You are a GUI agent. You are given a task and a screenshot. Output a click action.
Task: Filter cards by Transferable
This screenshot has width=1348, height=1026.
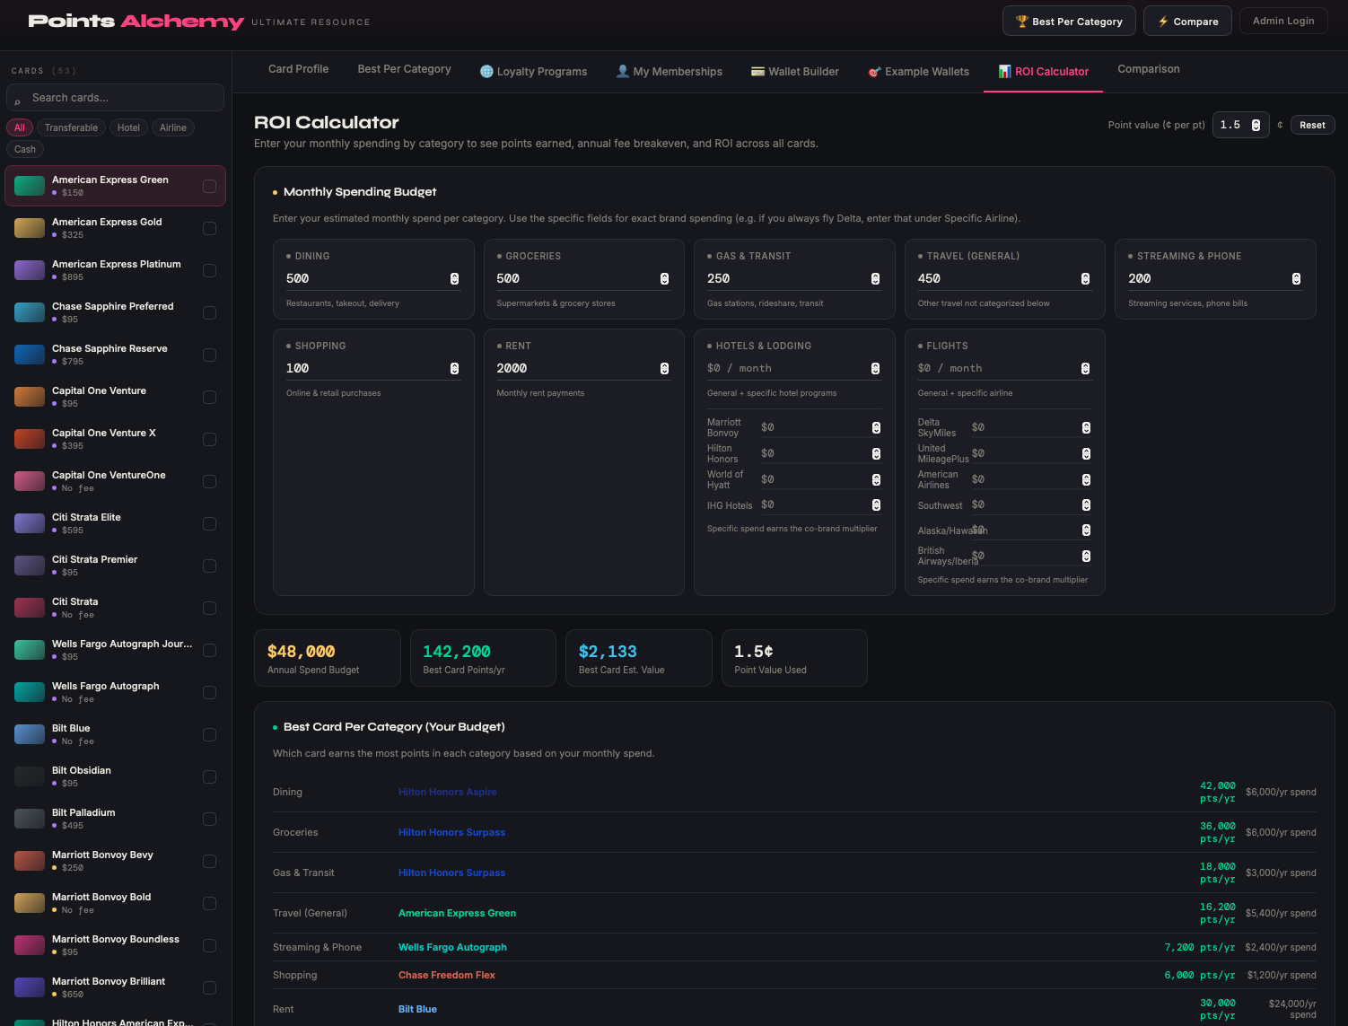[71, 127]
